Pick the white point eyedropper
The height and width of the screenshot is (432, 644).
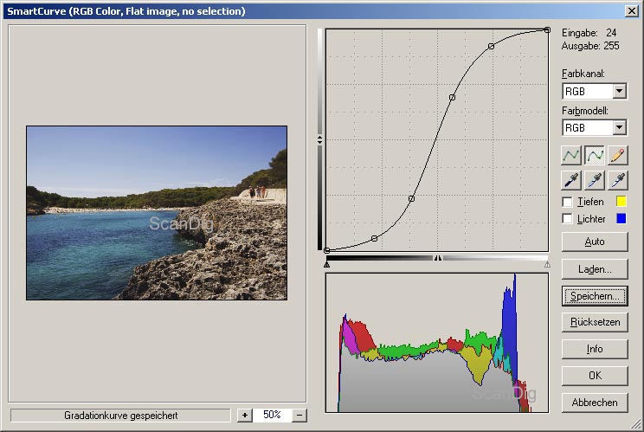tap(617, 179)
